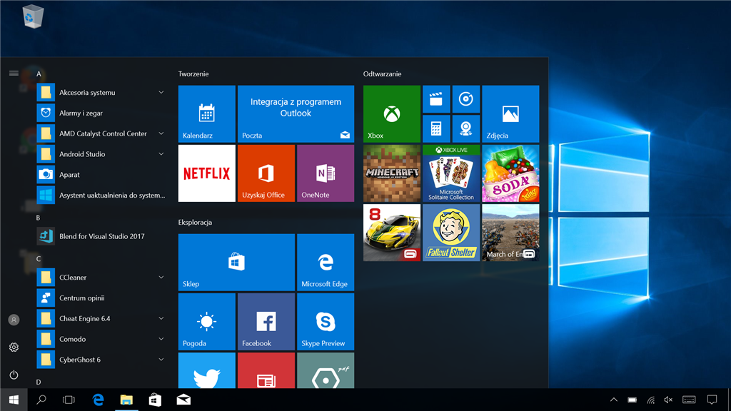Open Settings gear in Start menu
731x411 pixels.
click(x=14, y=347)
